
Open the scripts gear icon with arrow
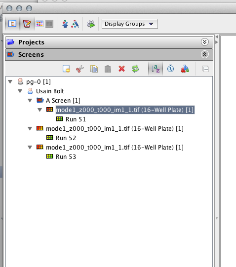[x=91, y=24]
